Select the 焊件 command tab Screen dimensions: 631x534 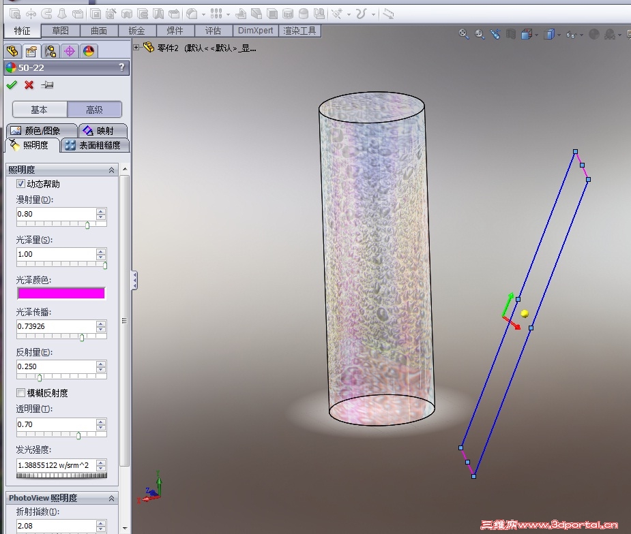(175, 31)
